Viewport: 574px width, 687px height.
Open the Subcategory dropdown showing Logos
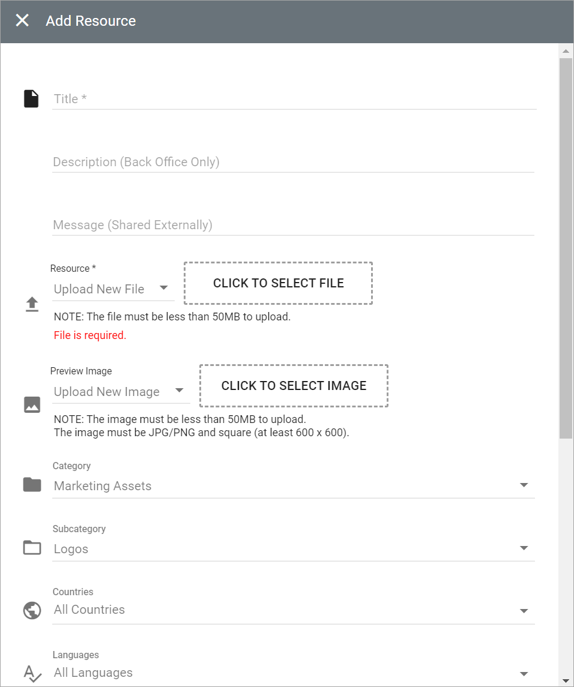294,549
